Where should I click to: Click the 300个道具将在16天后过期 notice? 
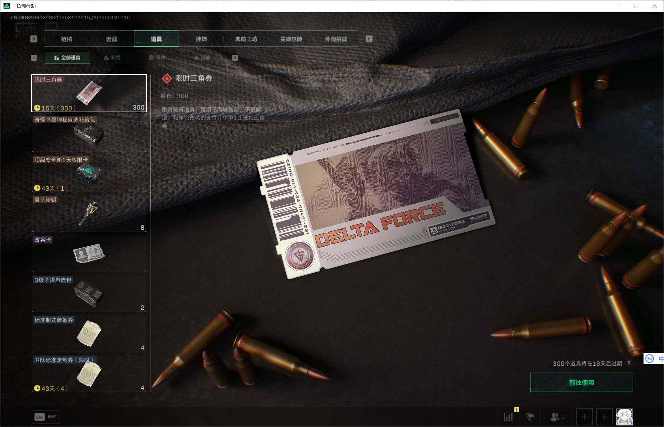pyautogui.click(x=587, y=363)
